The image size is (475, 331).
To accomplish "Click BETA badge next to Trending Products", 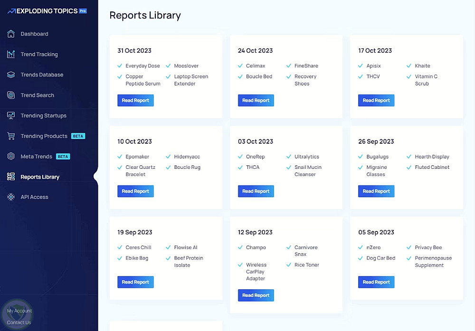I will pos(78,136).
